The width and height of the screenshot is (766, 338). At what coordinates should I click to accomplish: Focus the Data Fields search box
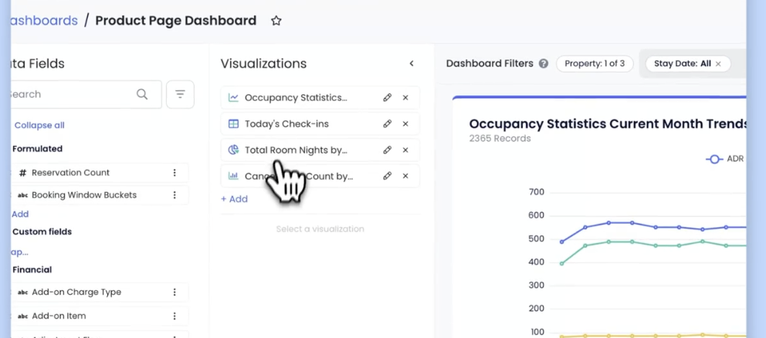tap(86, 94)
